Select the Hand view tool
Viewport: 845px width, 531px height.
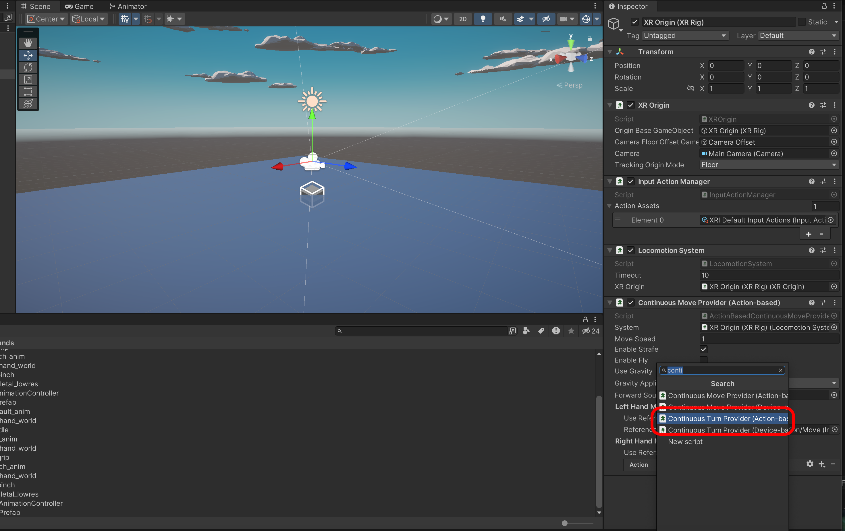[28, 43]
